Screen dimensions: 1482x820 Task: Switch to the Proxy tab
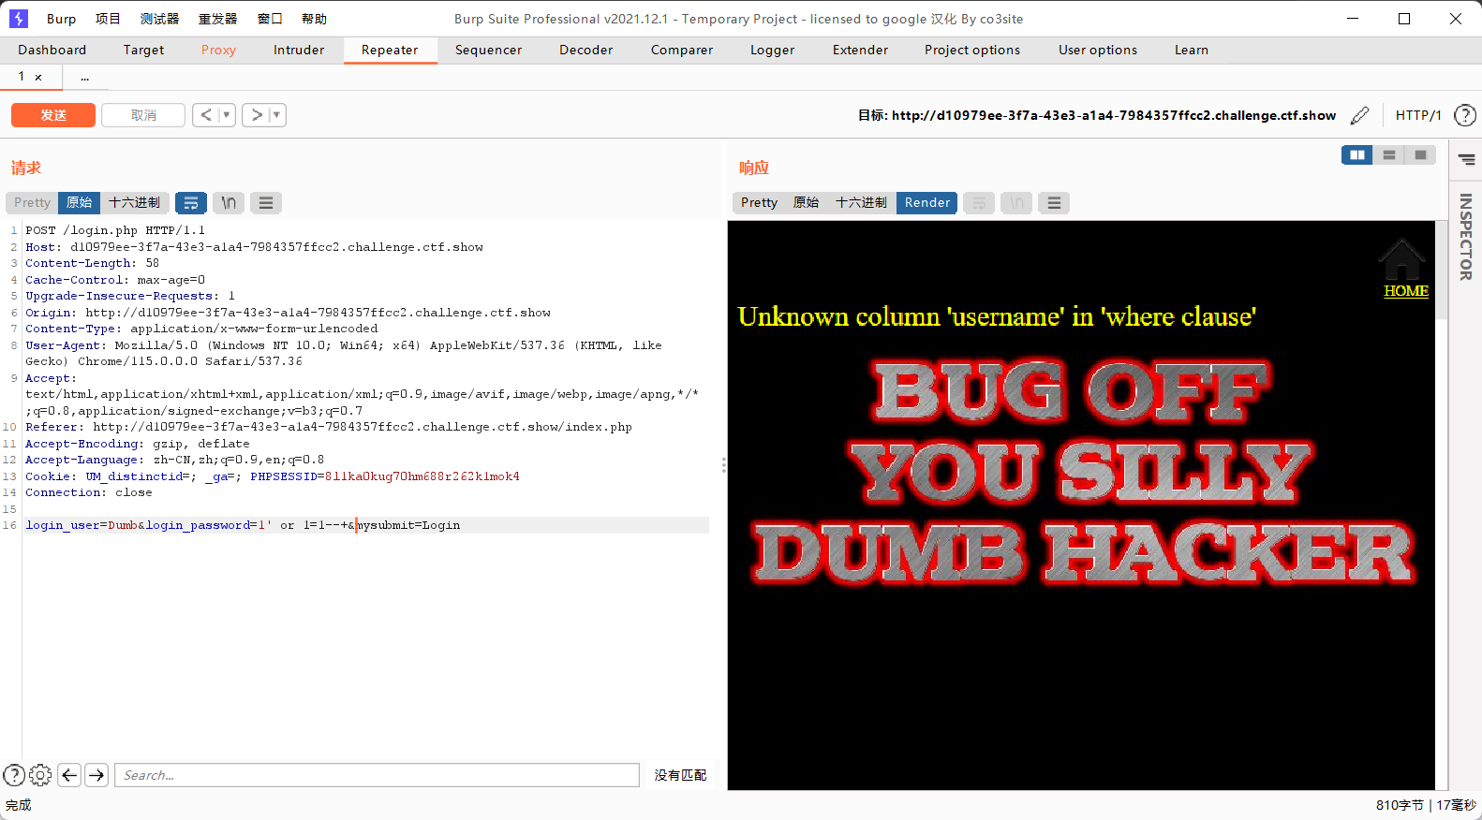pyautogui.click(x=218, y=50)
